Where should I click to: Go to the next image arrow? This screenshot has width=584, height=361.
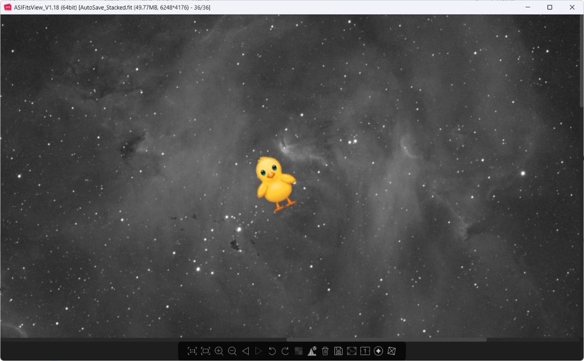(x=258, y=351)
